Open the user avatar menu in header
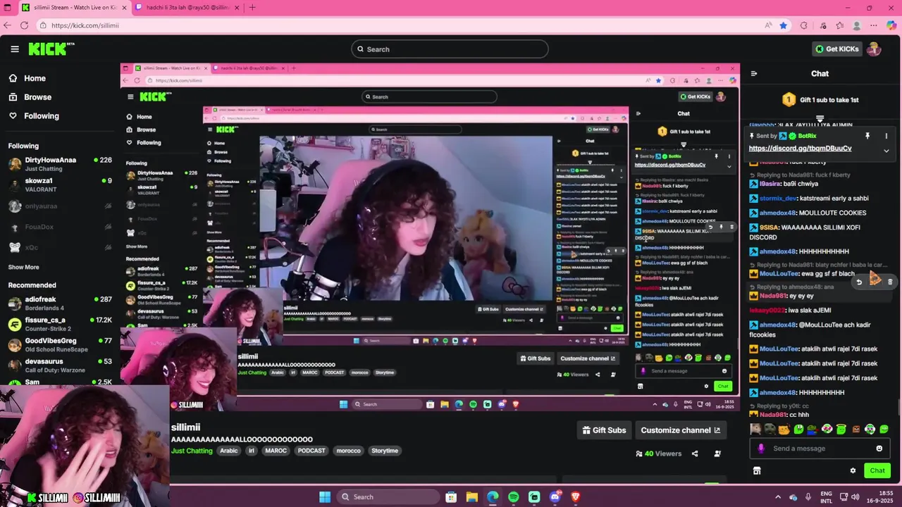902x507 pixels. 874,49
